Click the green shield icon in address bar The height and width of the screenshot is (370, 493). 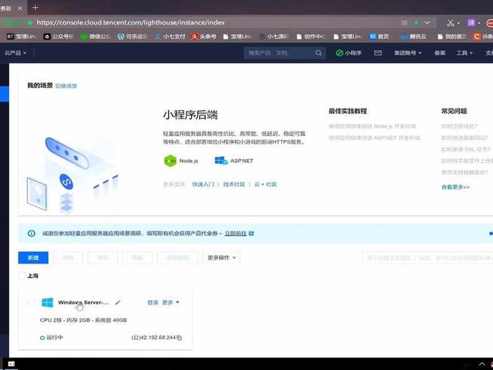point(417,23)
